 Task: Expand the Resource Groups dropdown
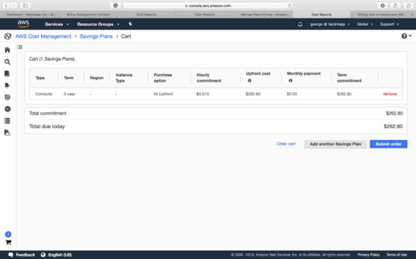pos(98,24)
